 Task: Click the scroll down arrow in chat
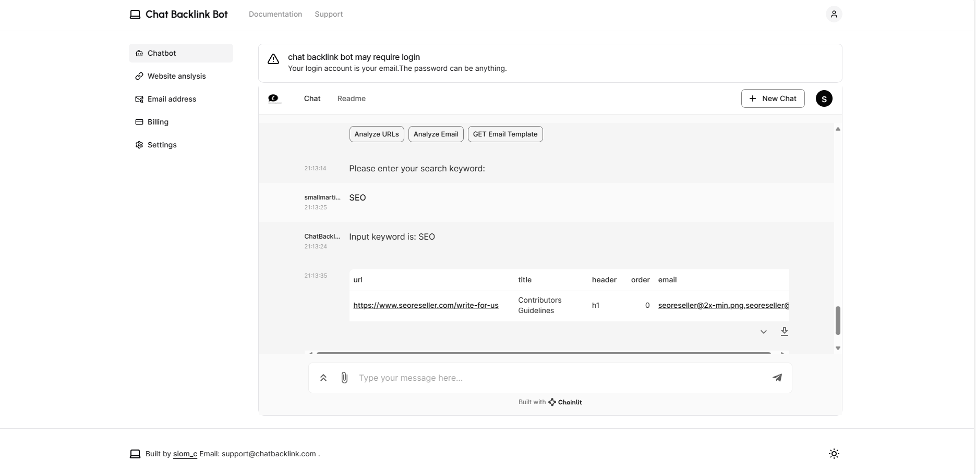(x=838, y=348)
